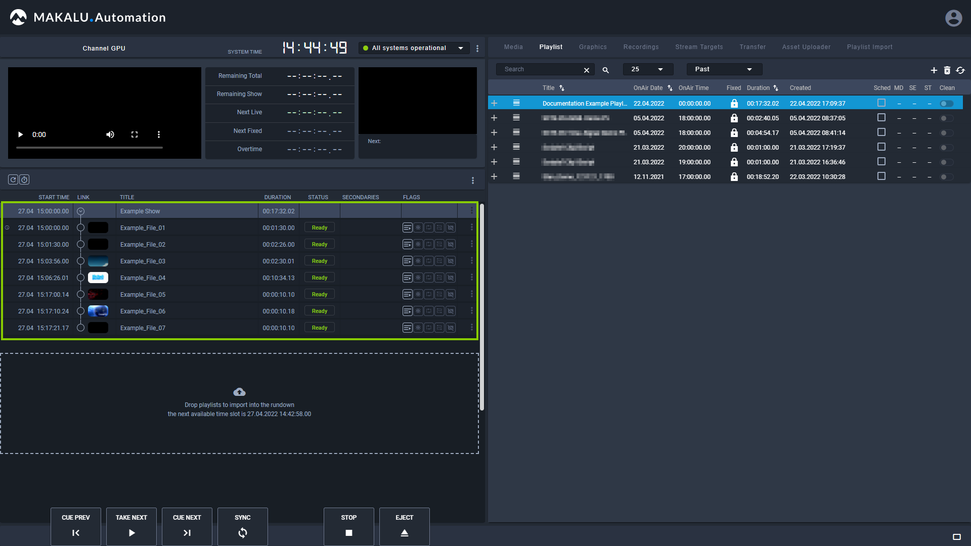Open the user account avatar menu
Screen dimensions: 971x546
953,18
